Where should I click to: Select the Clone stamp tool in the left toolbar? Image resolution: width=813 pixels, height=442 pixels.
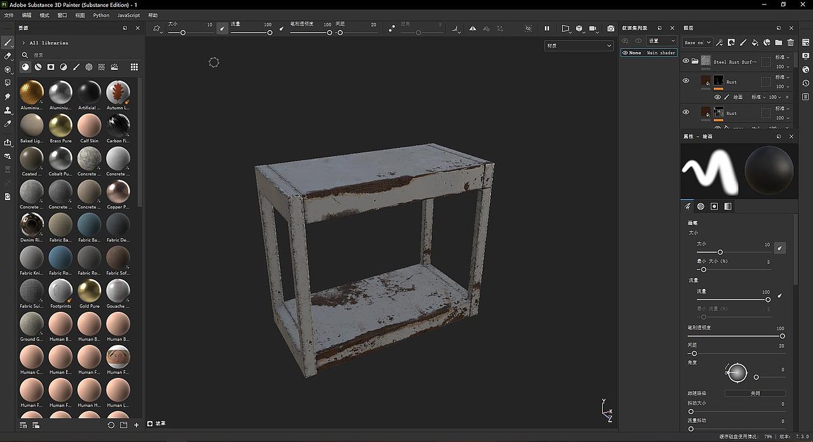click(x=8, y=110)
